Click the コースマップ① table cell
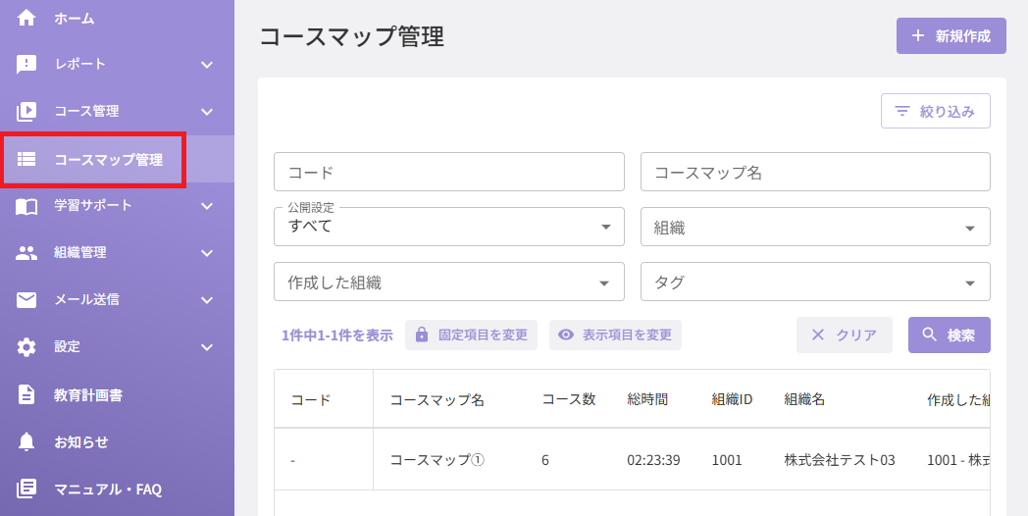The height and width of the screenshot is (516, 1028). pyautogui.click(x=437, y=460)
